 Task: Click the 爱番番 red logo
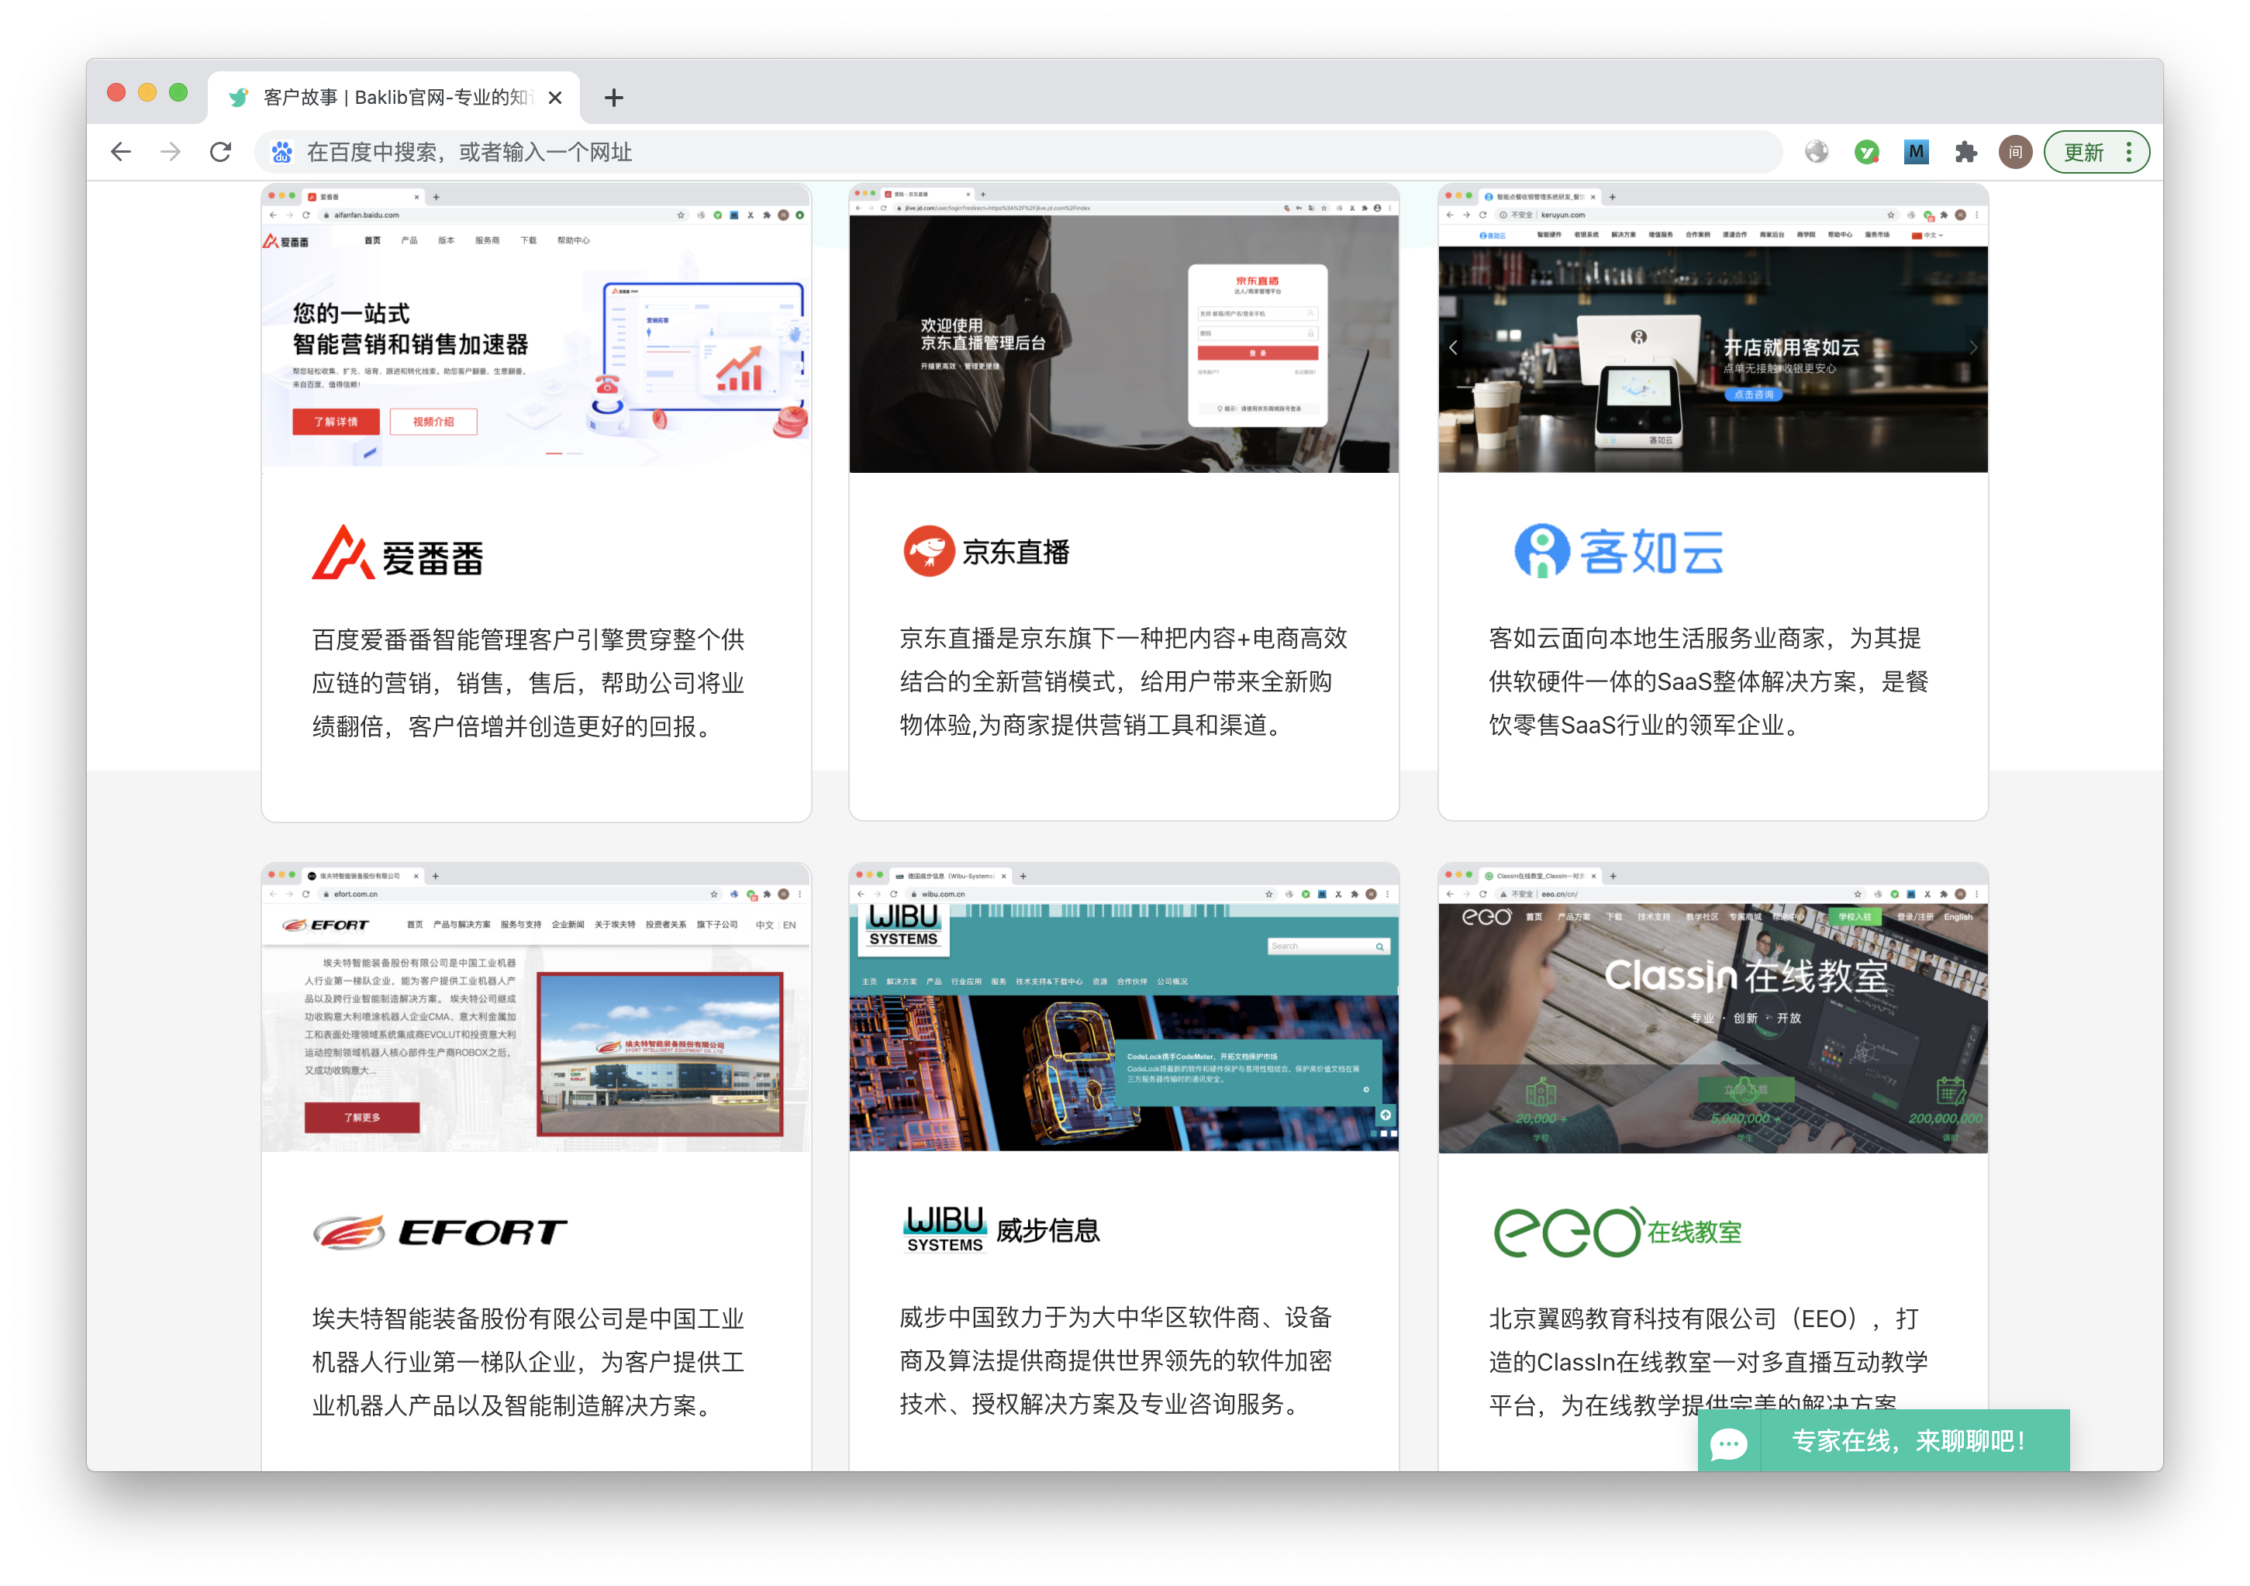click(398, 553)
